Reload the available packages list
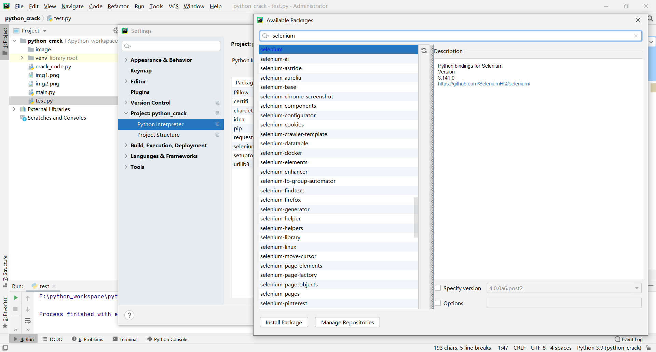This screenshot has width=656, height=352. click(x=424, y=51)
